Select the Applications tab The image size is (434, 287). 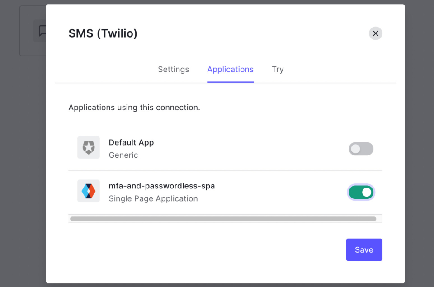point(230,69)
